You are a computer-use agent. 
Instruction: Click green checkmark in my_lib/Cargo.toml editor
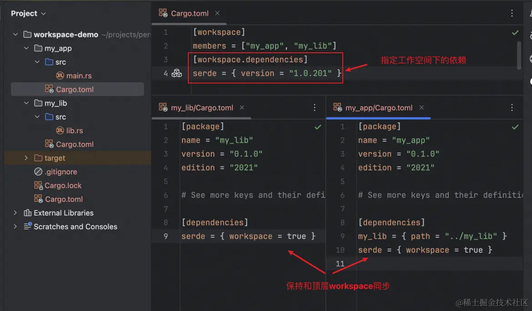318,127
